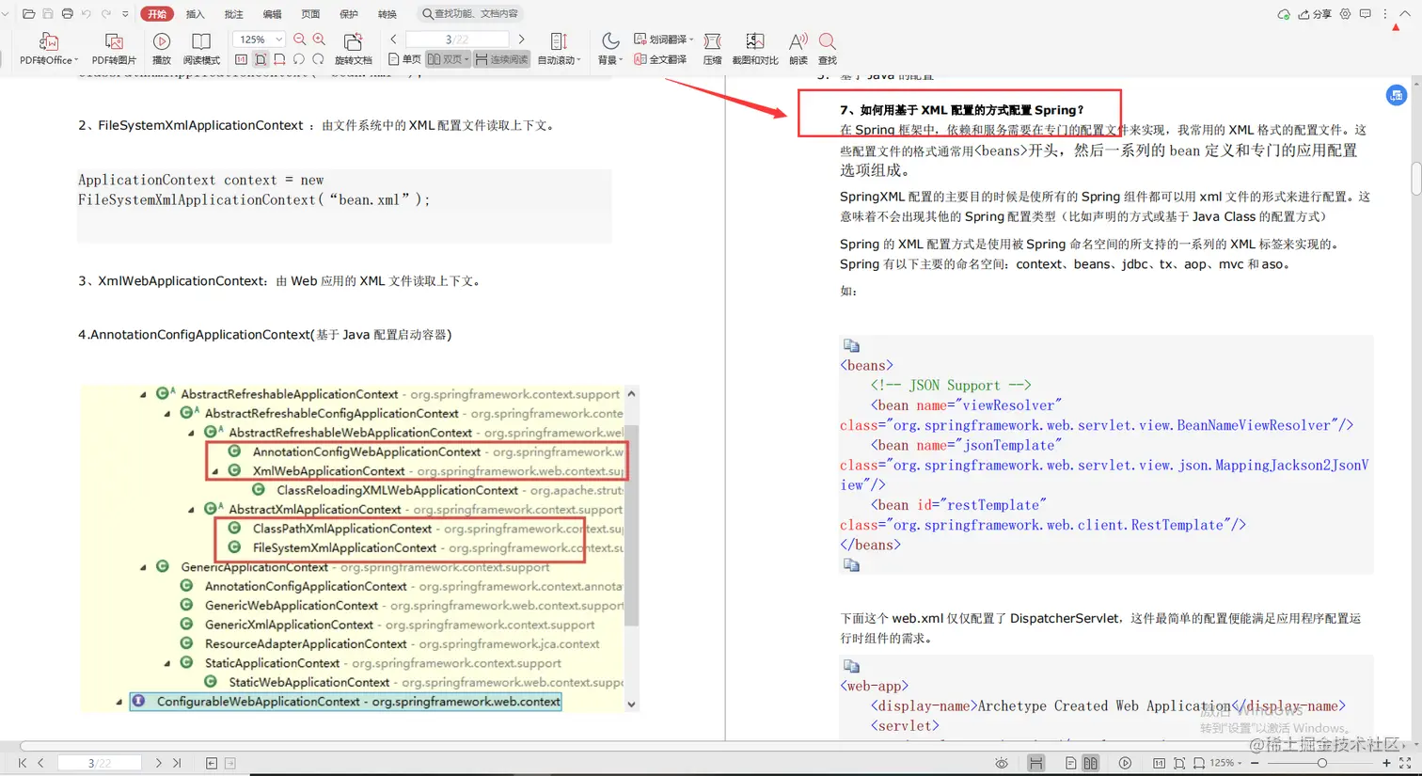Click the zoom out magnifier icon
The image size is (1422, 776).
[x=300, y=40]
